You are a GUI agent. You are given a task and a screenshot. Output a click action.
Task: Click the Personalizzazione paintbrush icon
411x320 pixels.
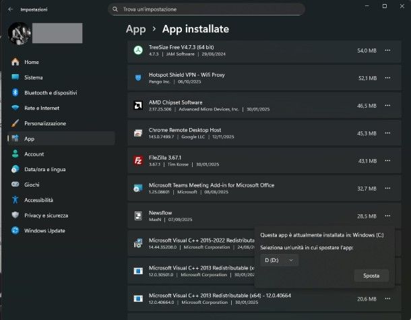click(x=15, y=123)
